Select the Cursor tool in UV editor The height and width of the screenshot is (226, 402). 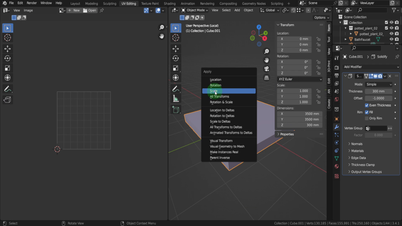point(7,38)
